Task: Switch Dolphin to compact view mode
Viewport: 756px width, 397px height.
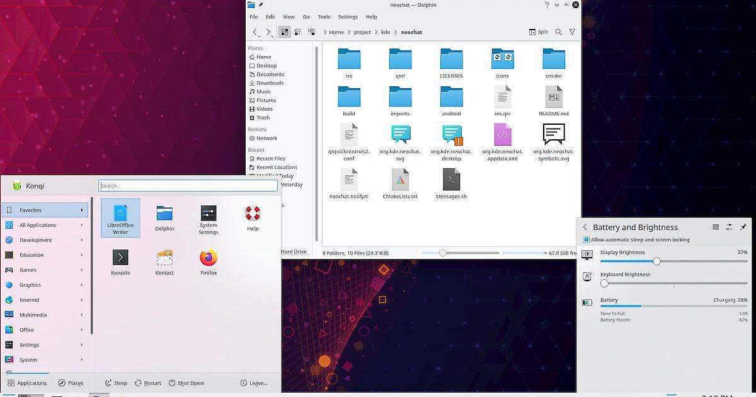Action: click(x=297, y=32)
